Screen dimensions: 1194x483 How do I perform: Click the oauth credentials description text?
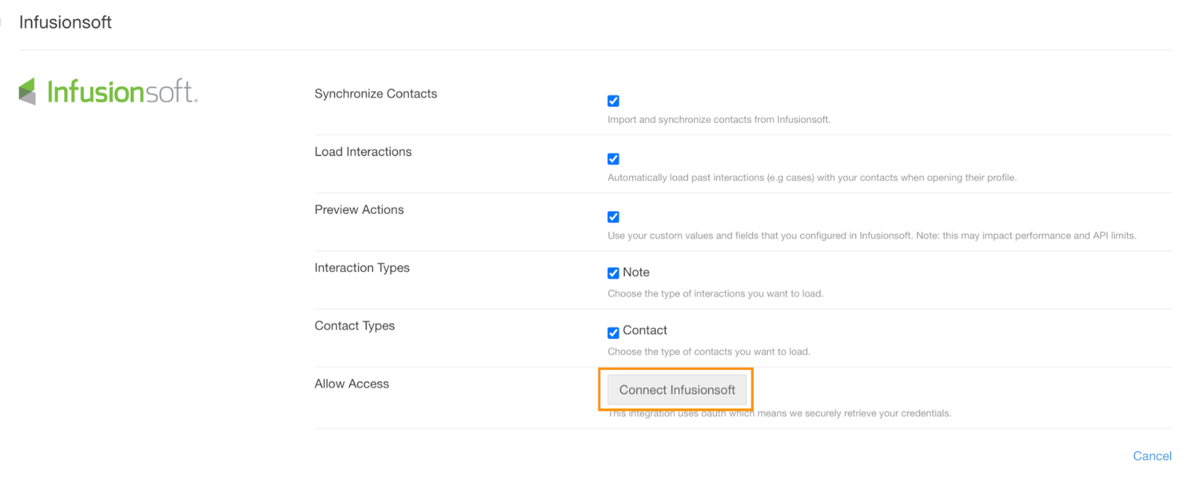click(x=779, y=413)
